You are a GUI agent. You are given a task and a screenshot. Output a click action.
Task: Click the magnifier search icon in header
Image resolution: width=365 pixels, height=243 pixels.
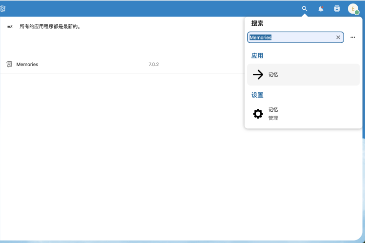(x=305, y=9)
